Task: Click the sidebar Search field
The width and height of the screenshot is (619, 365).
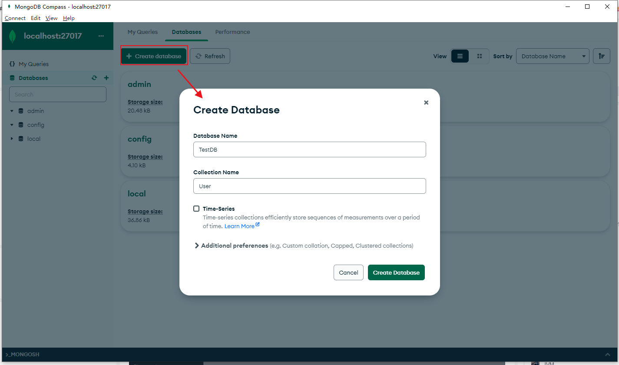Action: pos(58,94)
